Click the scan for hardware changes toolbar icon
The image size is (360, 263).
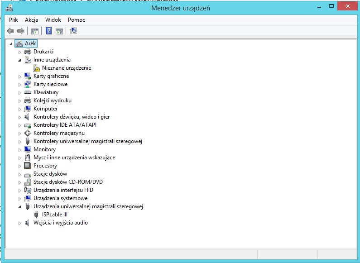click(x=73, y=31)
